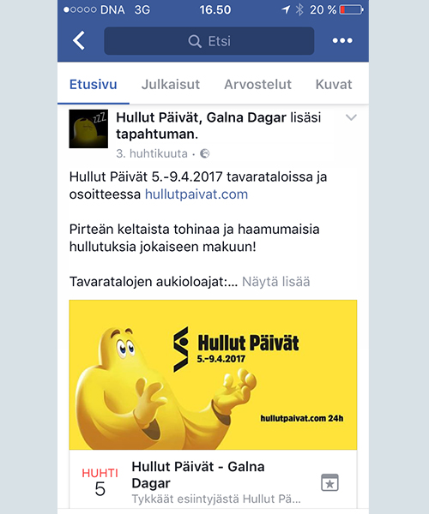Tap the magnifier icon in search bar
This screenshot has height=514, width=429.
pyautogui.click(x=195, y=41)
